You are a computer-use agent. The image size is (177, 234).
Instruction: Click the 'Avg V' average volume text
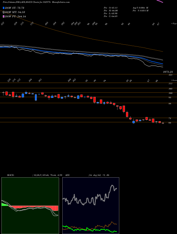point(140,8)
